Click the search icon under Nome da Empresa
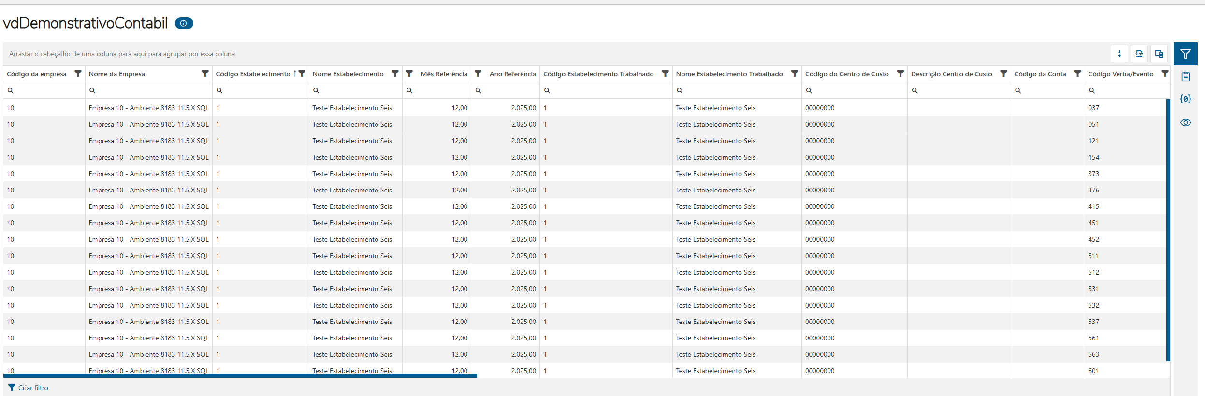The image size is (1205, 396). (x=92, y=90)
